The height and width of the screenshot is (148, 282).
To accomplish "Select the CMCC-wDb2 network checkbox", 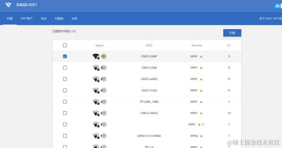I will [65, 79].
